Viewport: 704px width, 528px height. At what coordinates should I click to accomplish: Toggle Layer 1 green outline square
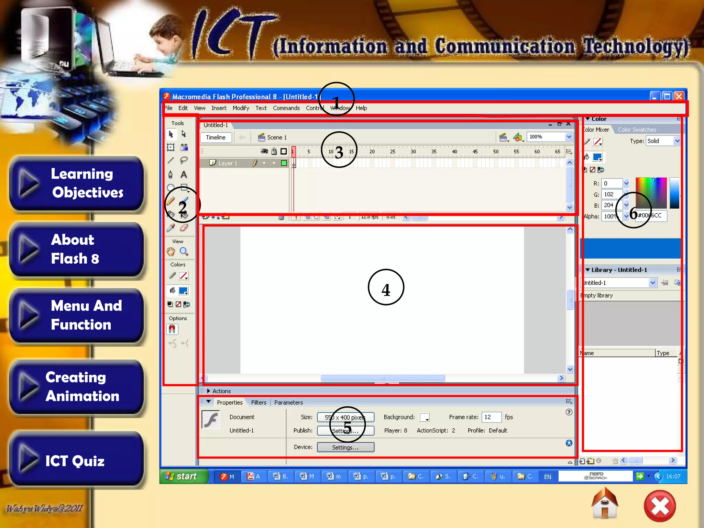[x=284, y=163]
